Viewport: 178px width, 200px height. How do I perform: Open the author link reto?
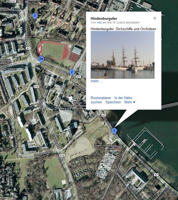click(x=99, y=23)
